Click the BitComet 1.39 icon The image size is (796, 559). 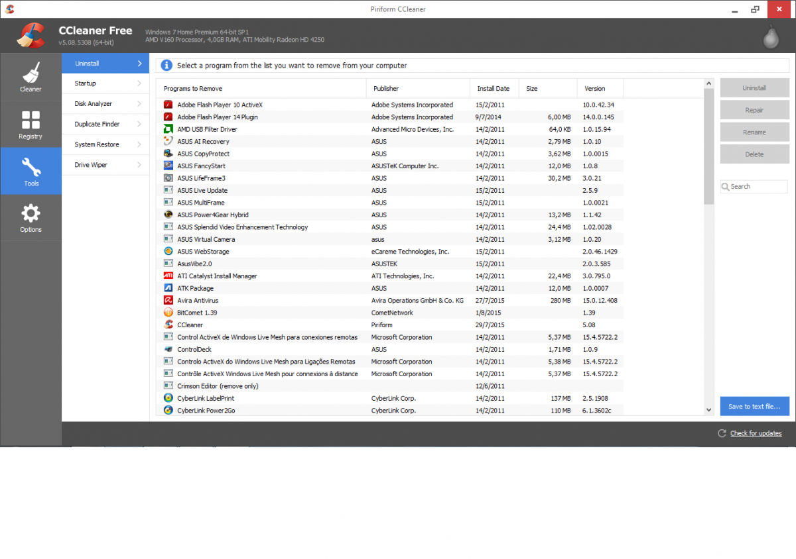[x=168, y=313]
